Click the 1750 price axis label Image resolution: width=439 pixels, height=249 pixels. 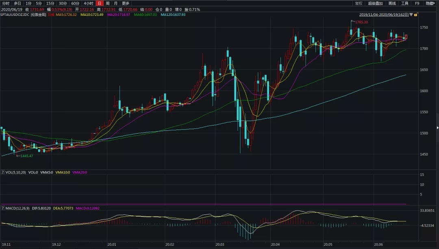coord(424,27)
